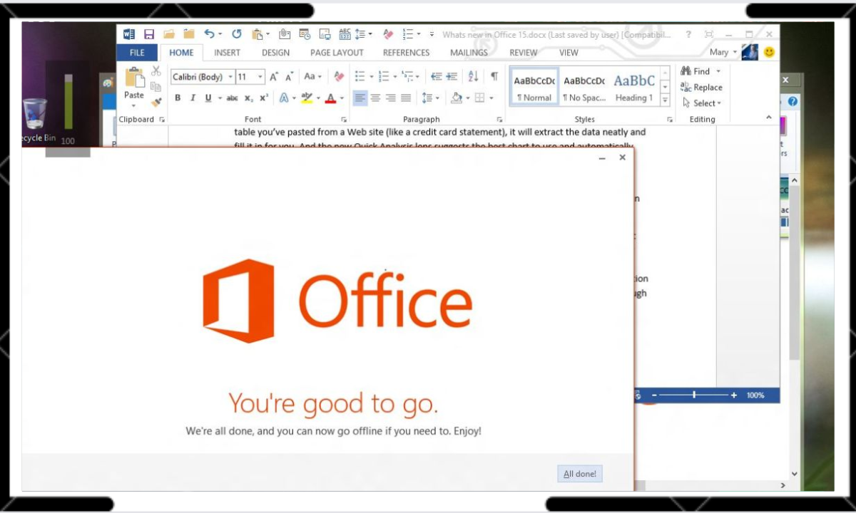Toggle Italic formatting
This screenshot has width=856, height=513.
[193, 98]
